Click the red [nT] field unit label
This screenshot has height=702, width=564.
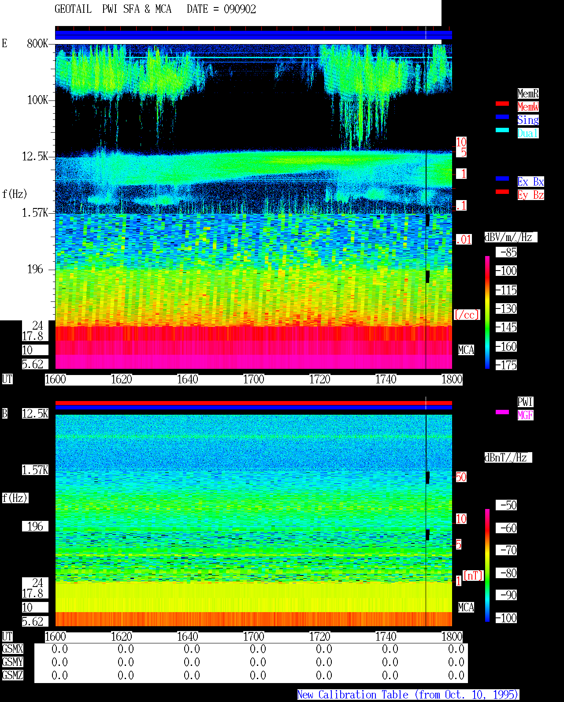click(473, 576)
